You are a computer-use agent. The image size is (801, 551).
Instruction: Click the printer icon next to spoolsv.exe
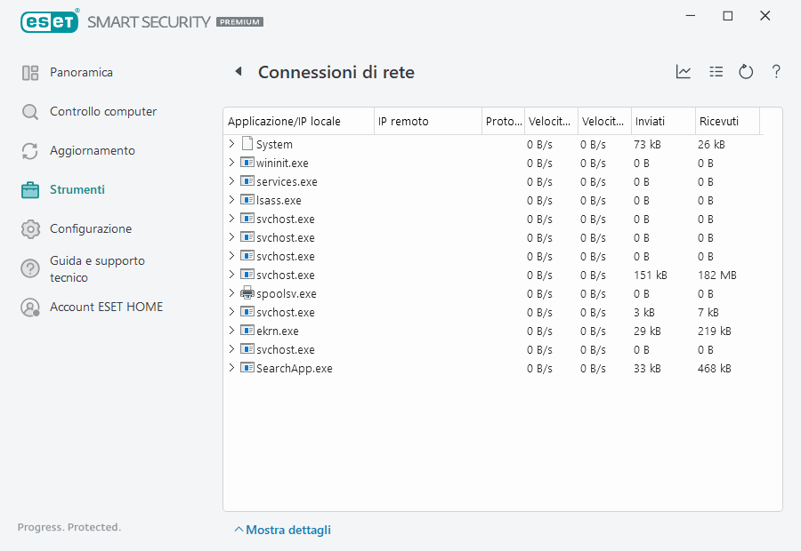[247, 294]
